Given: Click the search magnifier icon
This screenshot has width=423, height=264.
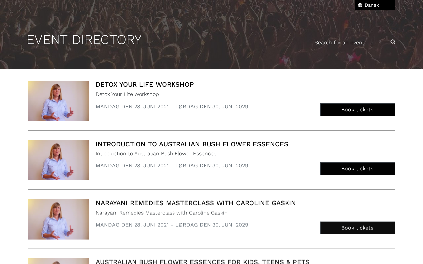Looking at the screenshot, I should click(393, 42).
